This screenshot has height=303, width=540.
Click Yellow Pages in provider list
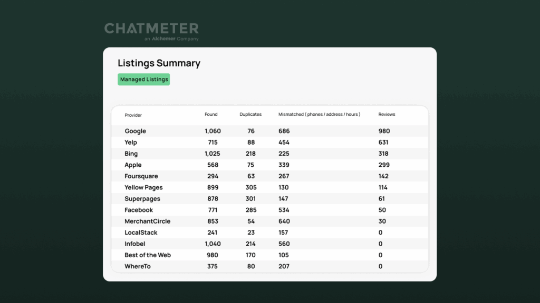143,188
